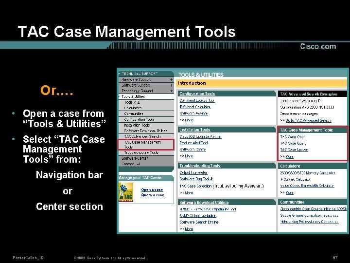Expand the Hardware Support plus sign
Viewport: 350px width, 263px height.
click(x=171, y=79)
